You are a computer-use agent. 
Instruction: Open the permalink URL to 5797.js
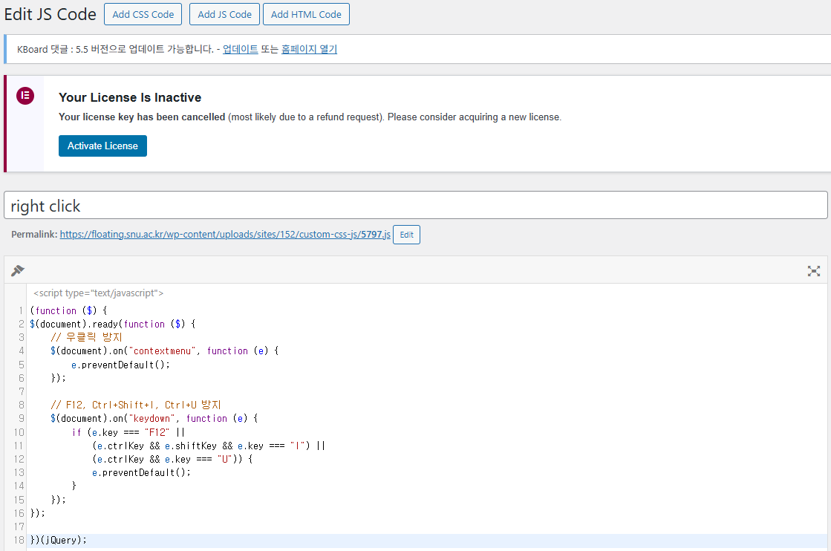224,235
